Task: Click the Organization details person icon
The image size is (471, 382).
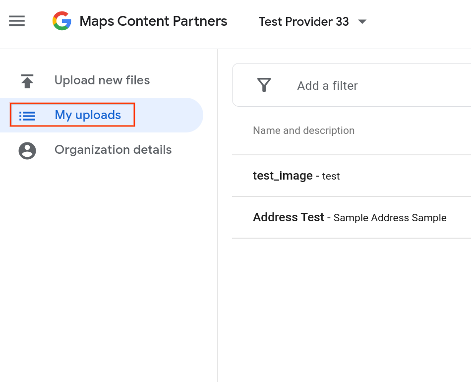Action: (27, 150)
